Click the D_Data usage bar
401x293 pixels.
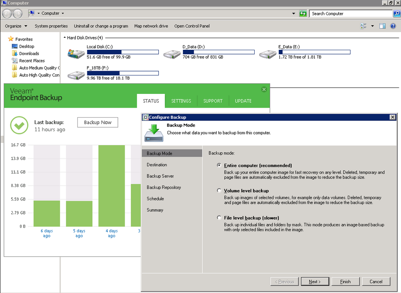[219, 52]
